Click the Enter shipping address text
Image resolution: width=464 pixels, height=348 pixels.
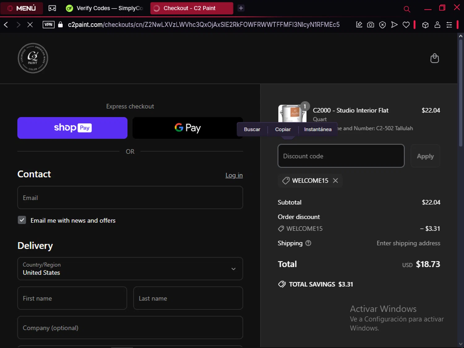(408, 243)
